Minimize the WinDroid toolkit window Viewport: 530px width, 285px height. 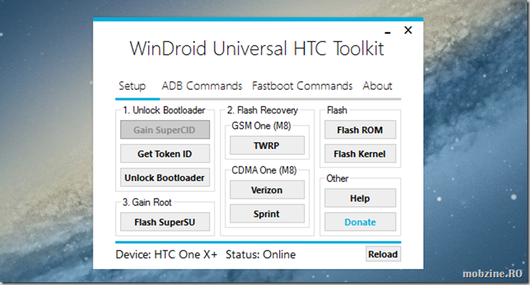click(x=388, y=32)
